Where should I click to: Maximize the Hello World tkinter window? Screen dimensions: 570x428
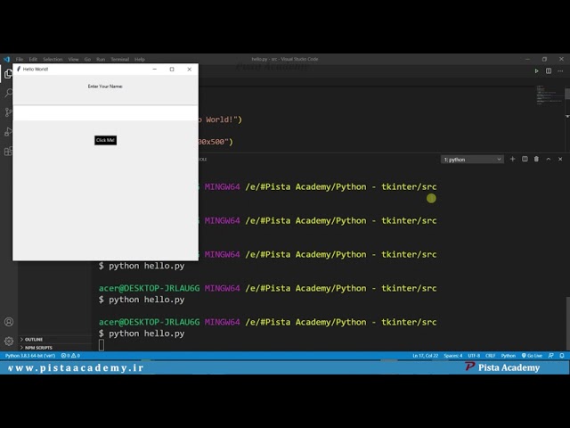pyautogui.click(x=172, y=70)
